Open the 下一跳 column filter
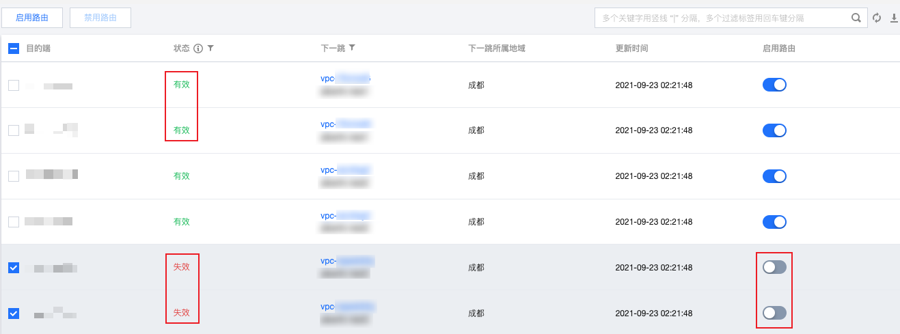 (x=352, y=48)
